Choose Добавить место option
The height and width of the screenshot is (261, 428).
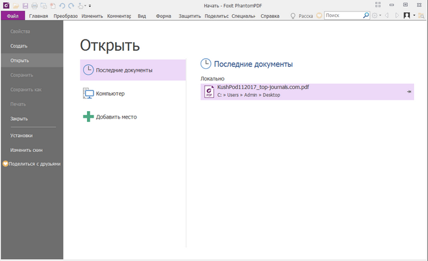tap(133, 117)
